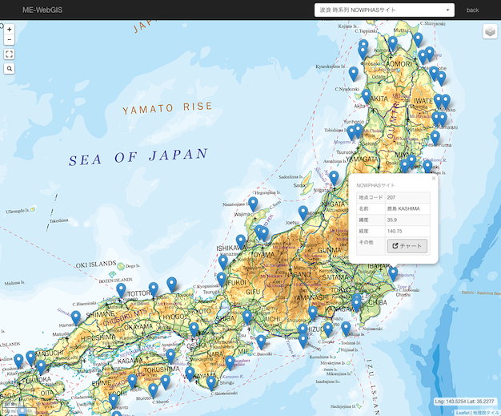Open the map search tool

(x=10, y=69)
